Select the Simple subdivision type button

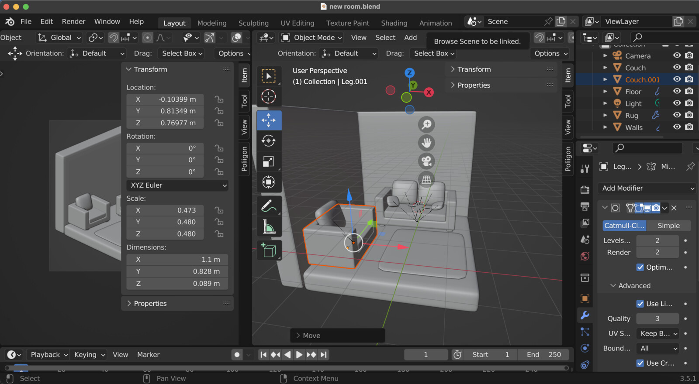point(668,226)
